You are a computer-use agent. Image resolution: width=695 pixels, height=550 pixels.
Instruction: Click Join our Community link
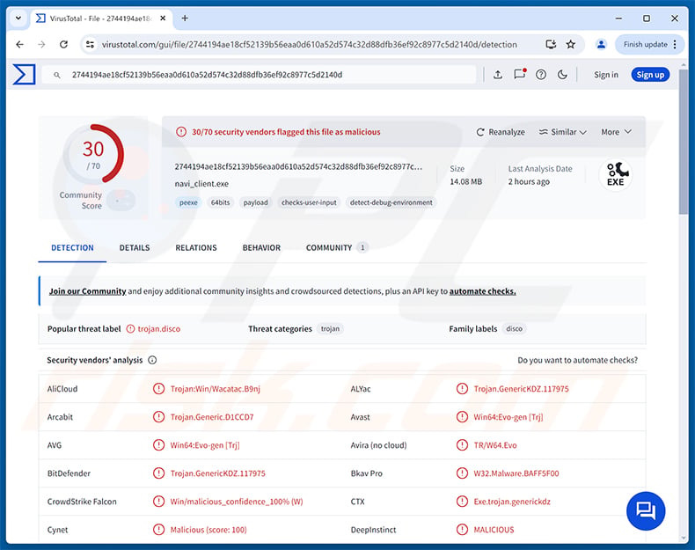click(87, 291)
